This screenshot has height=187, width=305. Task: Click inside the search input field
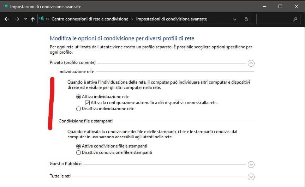(x=274, y=19)
